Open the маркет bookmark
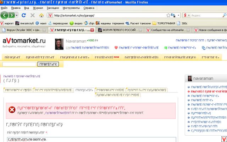The width and height of the screenshot is (227, 142). (7, 23)
